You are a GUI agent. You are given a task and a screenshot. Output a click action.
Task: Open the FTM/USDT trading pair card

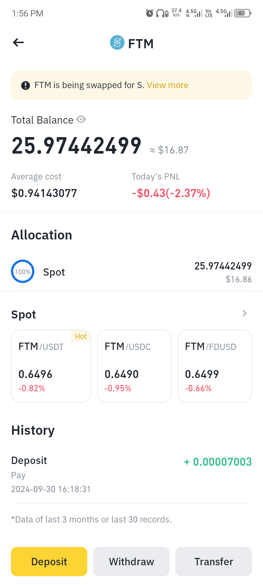(51, 366)
